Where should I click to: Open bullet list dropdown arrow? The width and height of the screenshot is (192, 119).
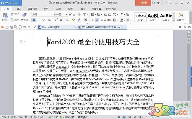click(x=95, y=14)
